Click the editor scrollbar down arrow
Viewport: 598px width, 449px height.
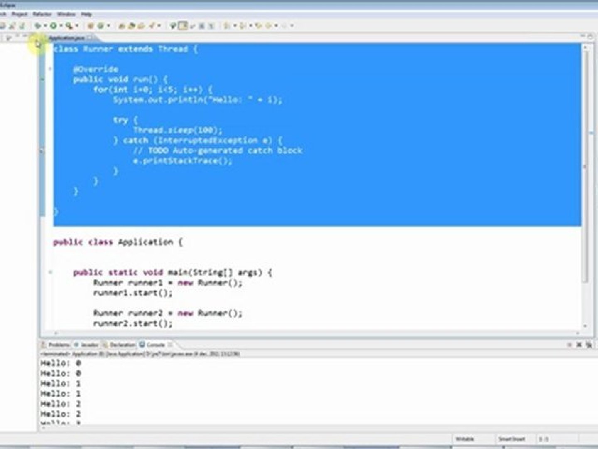point(585,326)
